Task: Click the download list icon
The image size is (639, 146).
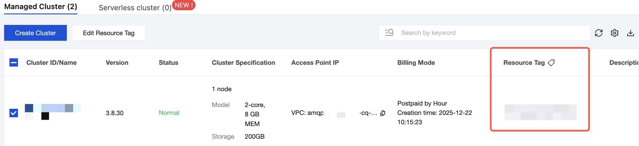Action: tap(630, 33)
